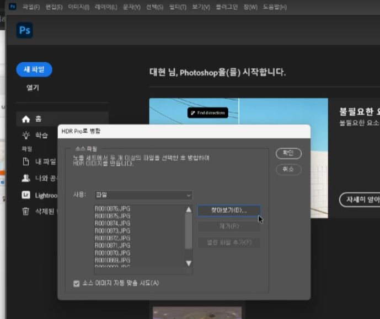This screenshot has width=380, height=319.
Task: Select R0010874.JPG in the file list
Action: coord(113,223)
